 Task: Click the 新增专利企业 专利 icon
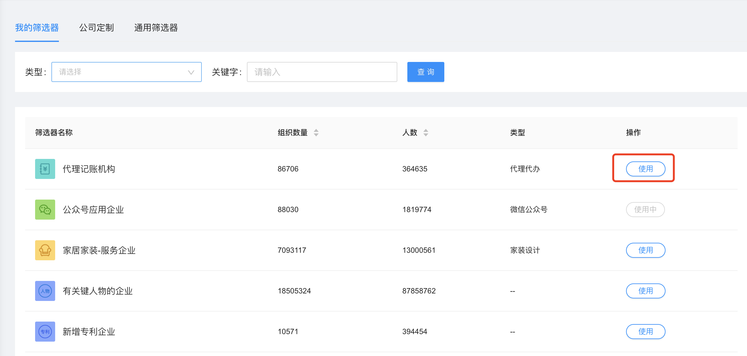pos(45,332)
